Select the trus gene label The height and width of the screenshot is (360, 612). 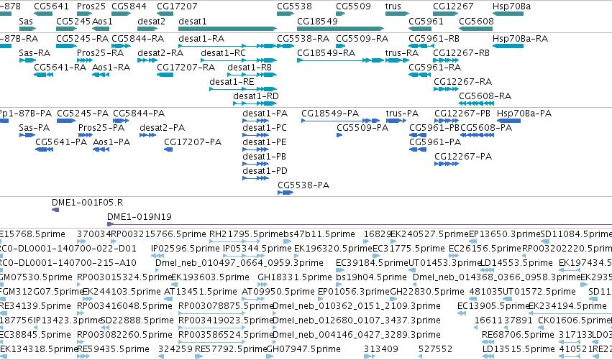pos(393,6)
